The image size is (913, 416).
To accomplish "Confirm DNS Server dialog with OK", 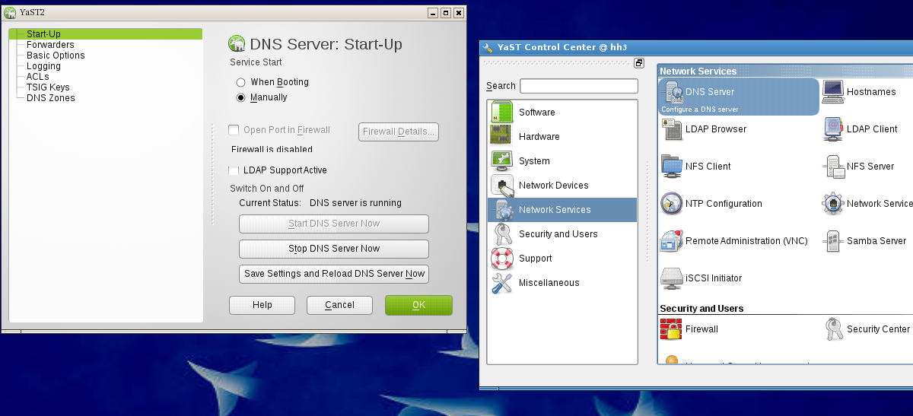I will [x=418, y=305].
